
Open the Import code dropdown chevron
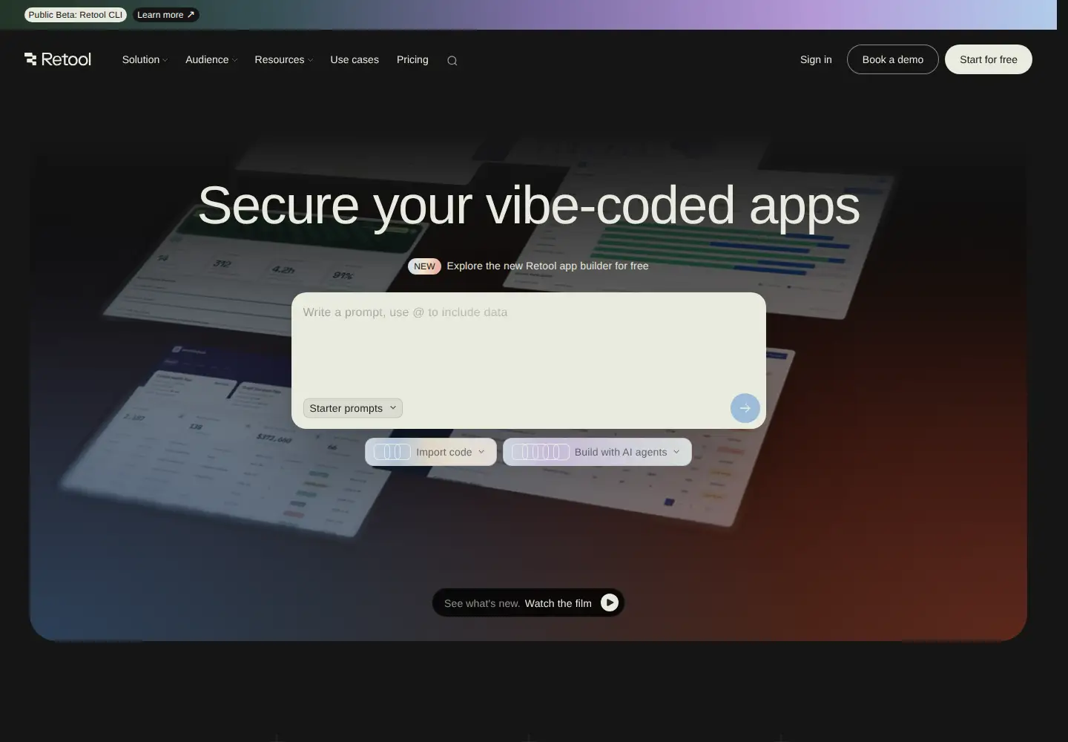481,452
